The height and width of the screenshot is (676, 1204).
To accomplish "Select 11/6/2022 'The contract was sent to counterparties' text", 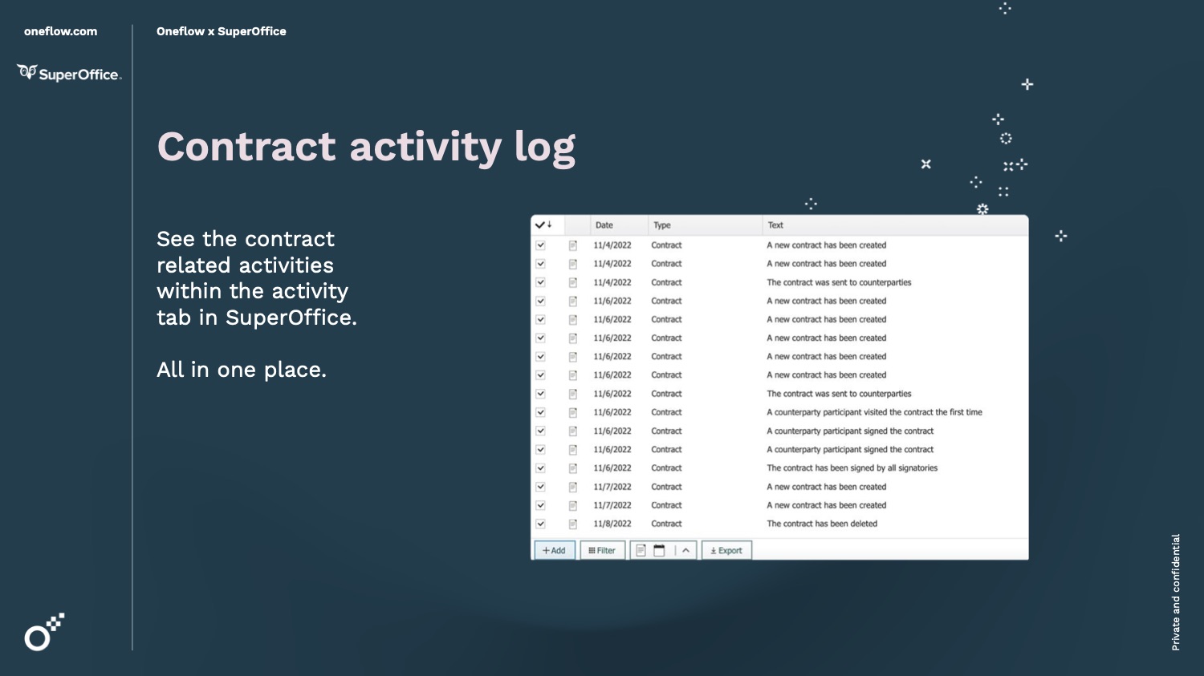I will click(839, 395).
